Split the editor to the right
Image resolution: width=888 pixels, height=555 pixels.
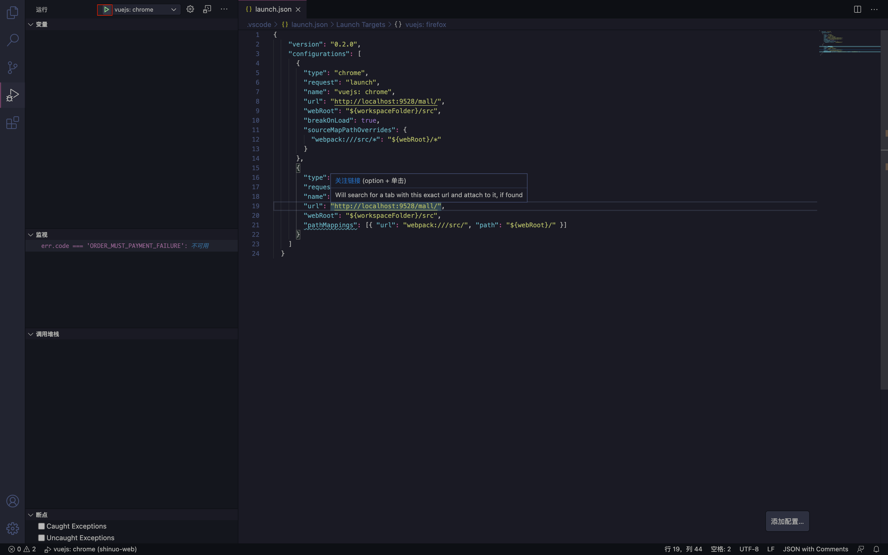[x=857, y=10]
